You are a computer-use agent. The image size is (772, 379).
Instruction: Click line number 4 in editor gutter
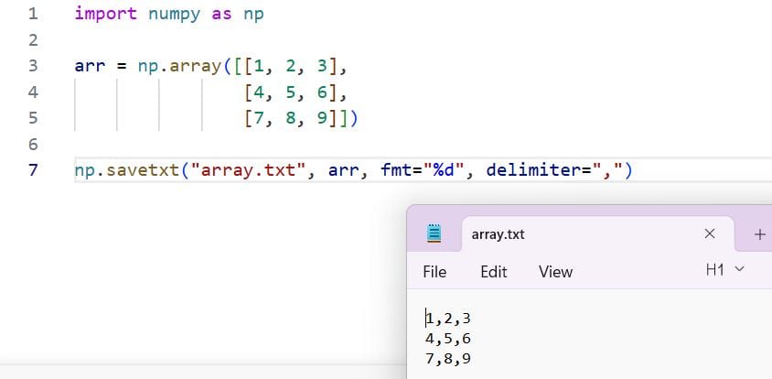(33, 92)
